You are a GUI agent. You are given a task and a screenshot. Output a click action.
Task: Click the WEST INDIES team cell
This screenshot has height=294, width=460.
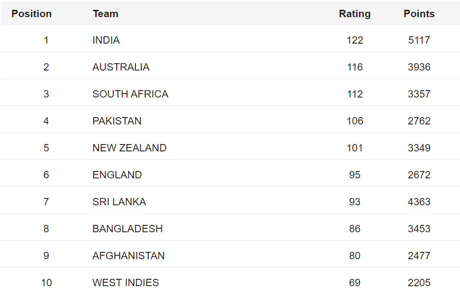pos(126,283)
